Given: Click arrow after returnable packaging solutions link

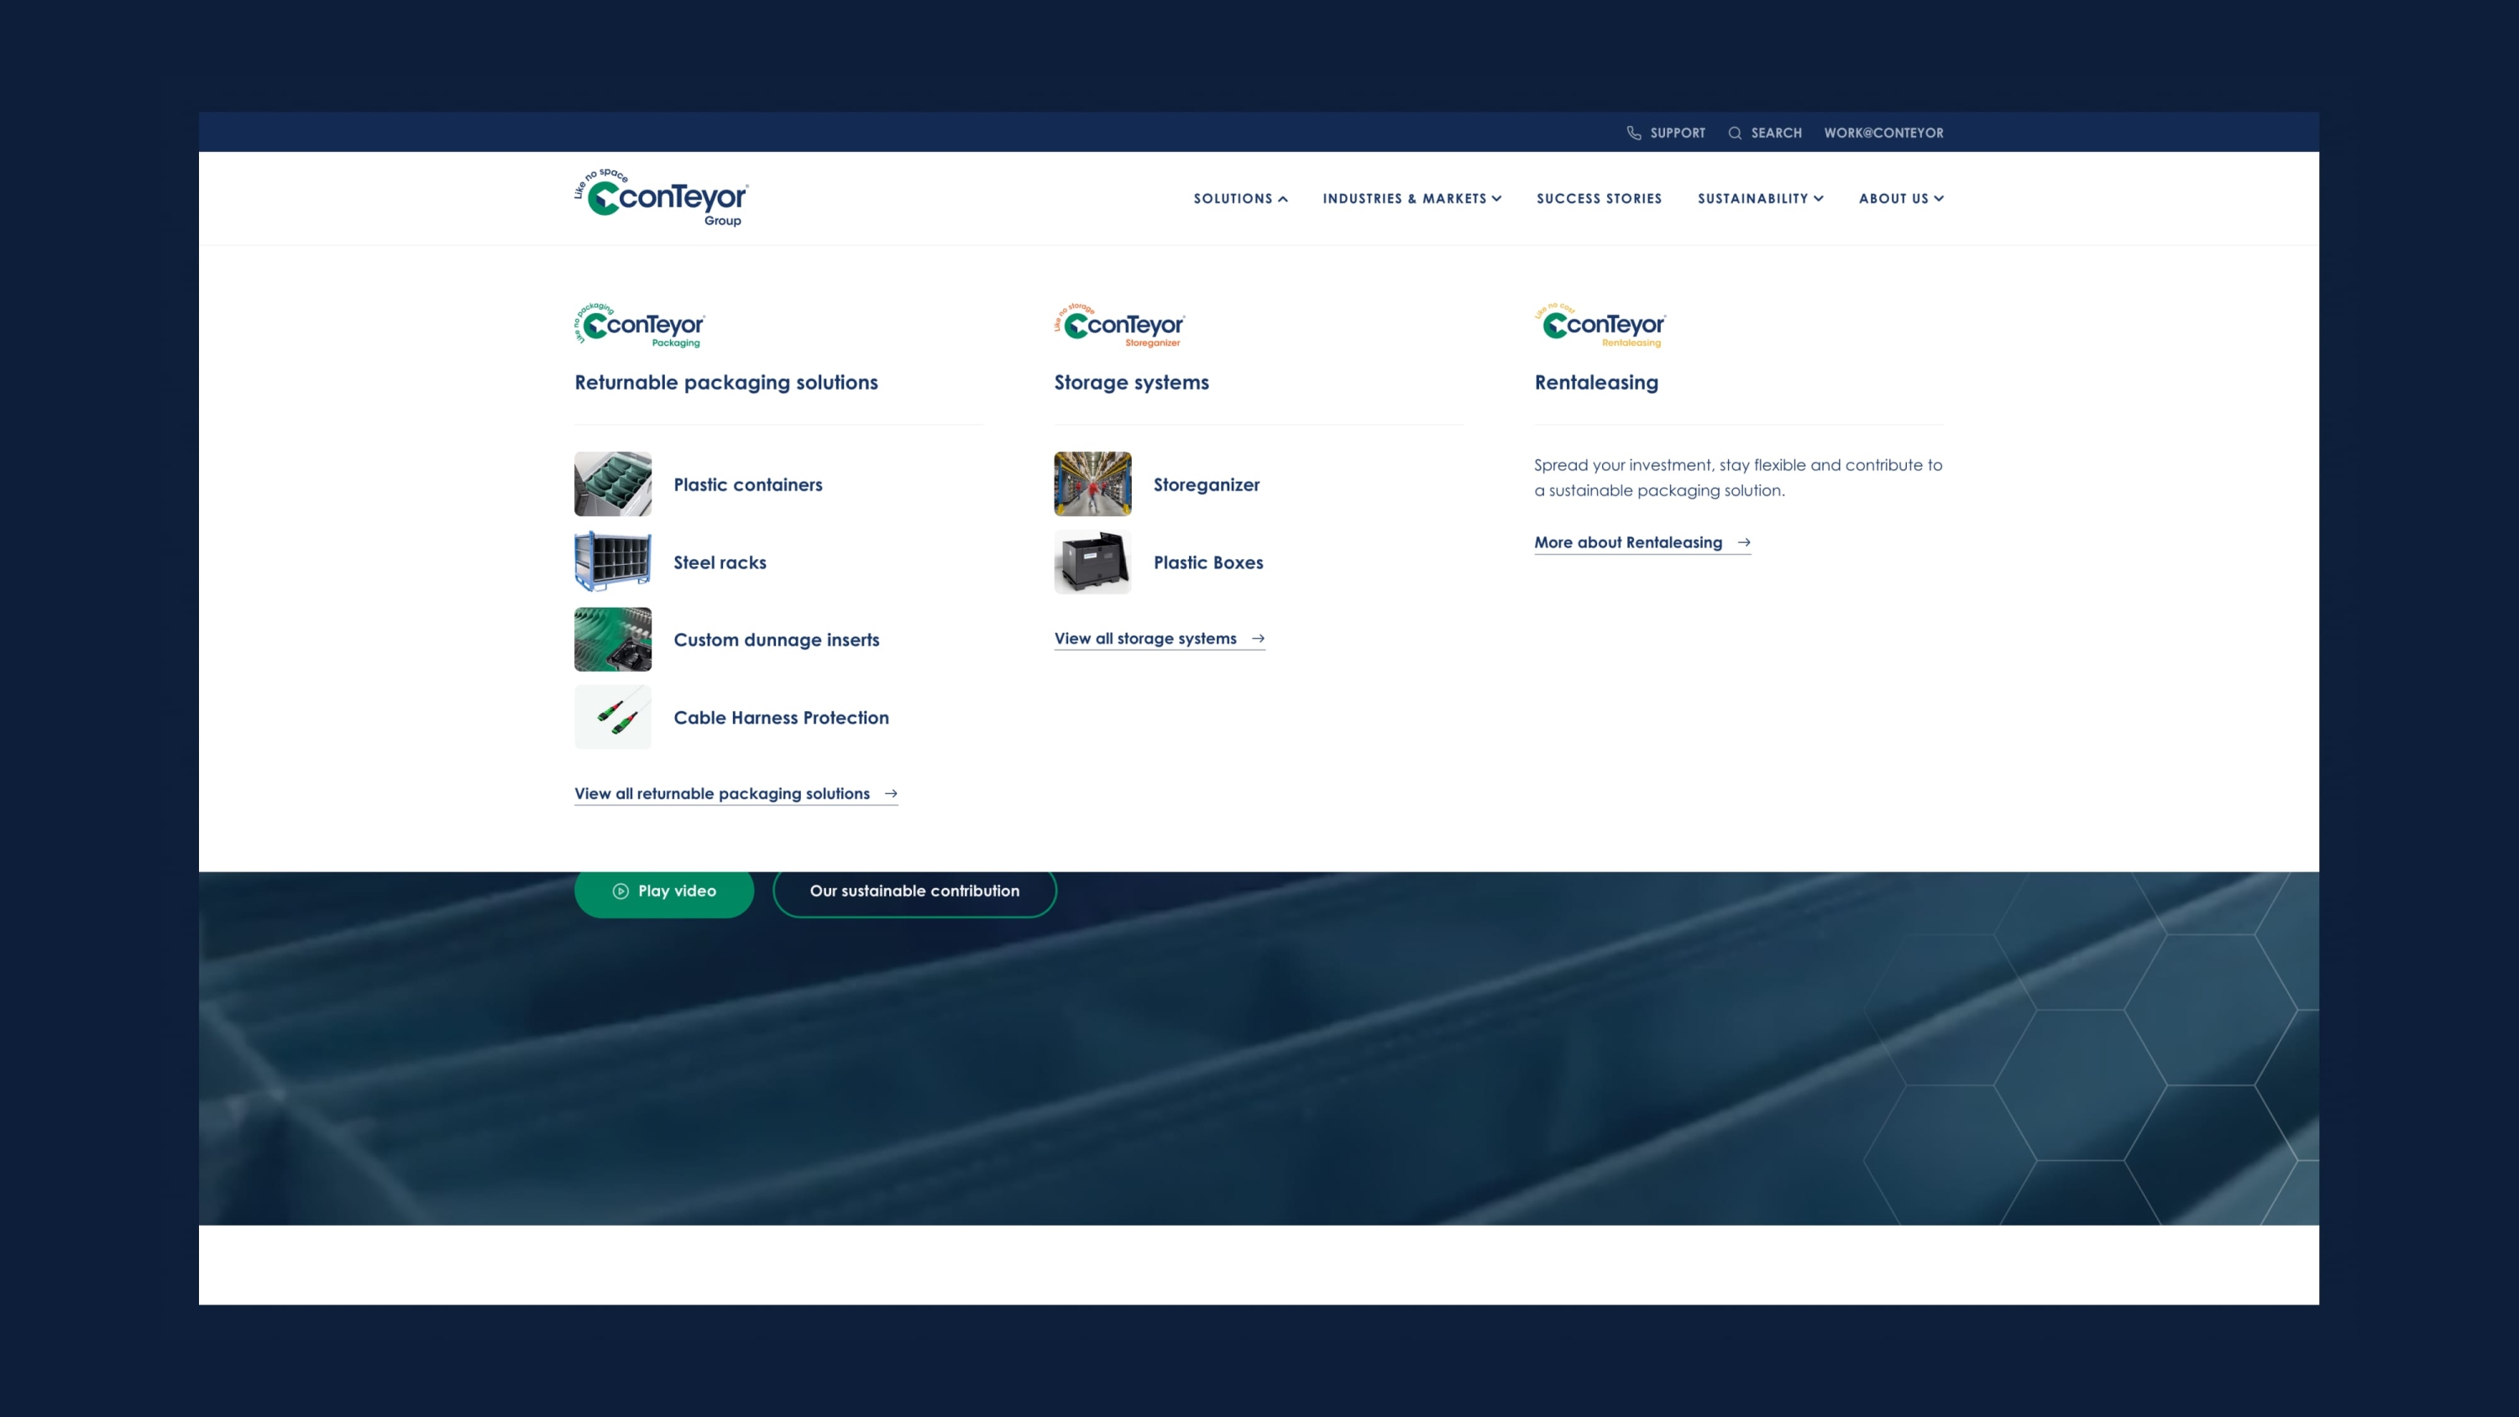Looking at the screenshot, I should pos(890,794).
